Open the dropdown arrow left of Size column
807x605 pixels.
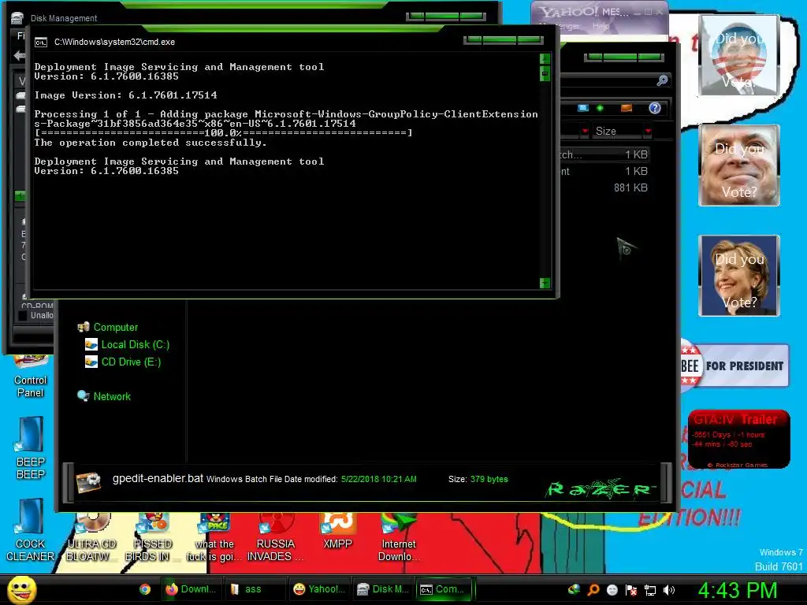click(585, 132)
